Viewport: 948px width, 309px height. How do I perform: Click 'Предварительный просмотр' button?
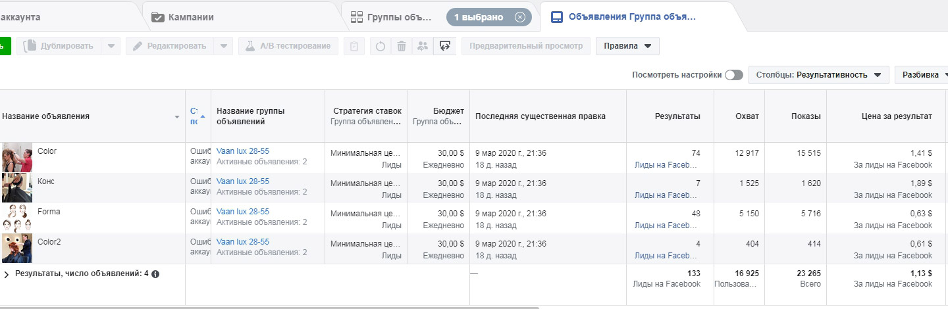coord(525,46)
